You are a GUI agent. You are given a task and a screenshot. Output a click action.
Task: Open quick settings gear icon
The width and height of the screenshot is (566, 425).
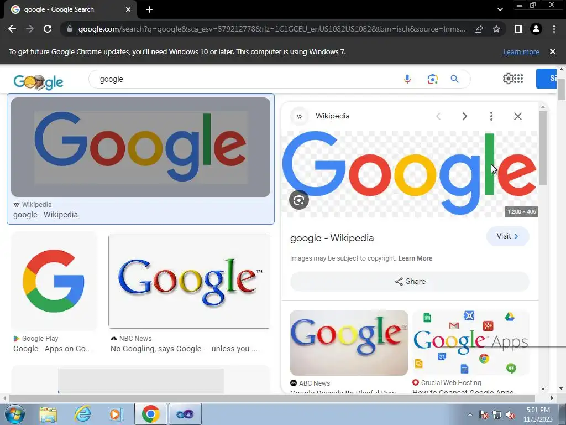click(508, 79)
